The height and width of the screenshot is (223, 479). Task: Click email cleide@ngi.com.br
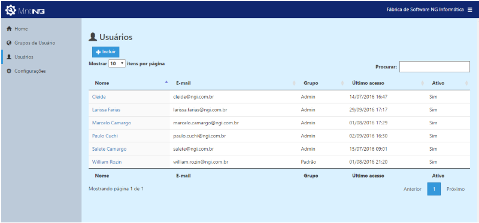pos(193,97)
